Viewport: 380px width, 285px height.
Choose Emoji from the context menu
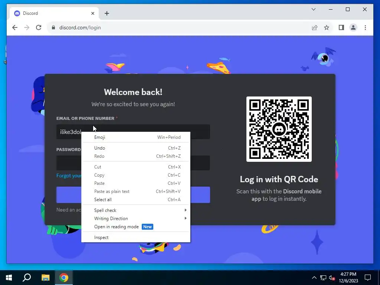(136, 137)
